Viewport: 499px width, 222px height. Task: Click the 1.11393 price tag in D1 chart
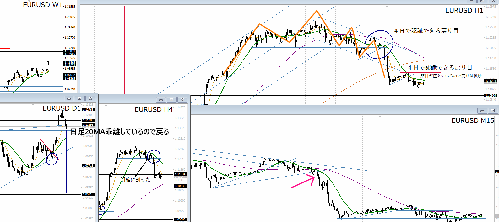point(88,125)
